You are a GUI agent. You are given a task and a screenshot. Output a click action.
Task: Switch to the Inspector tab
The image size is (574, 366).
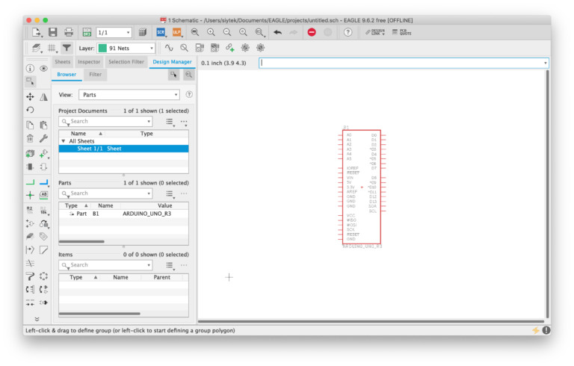pyautogui.click(x=89, y=62)
